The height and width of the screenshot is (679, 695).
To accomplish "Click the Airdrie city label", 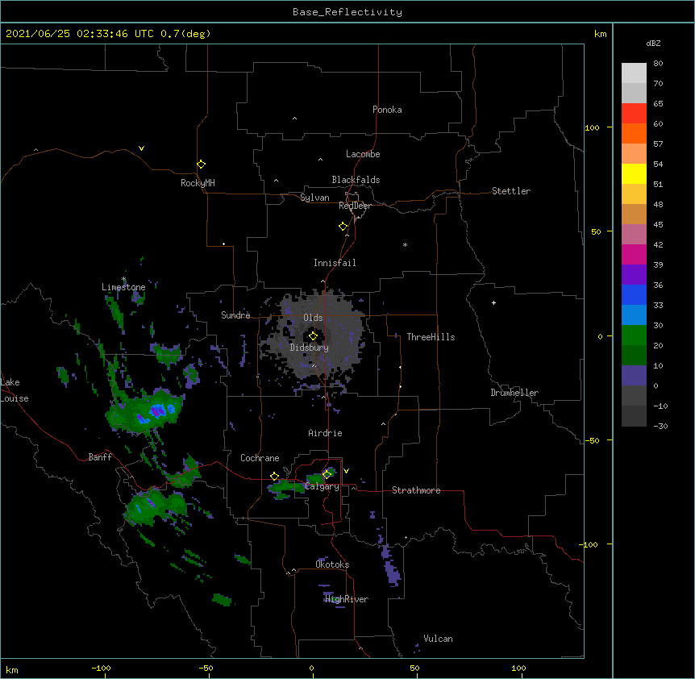I will [x=326, y=433].
